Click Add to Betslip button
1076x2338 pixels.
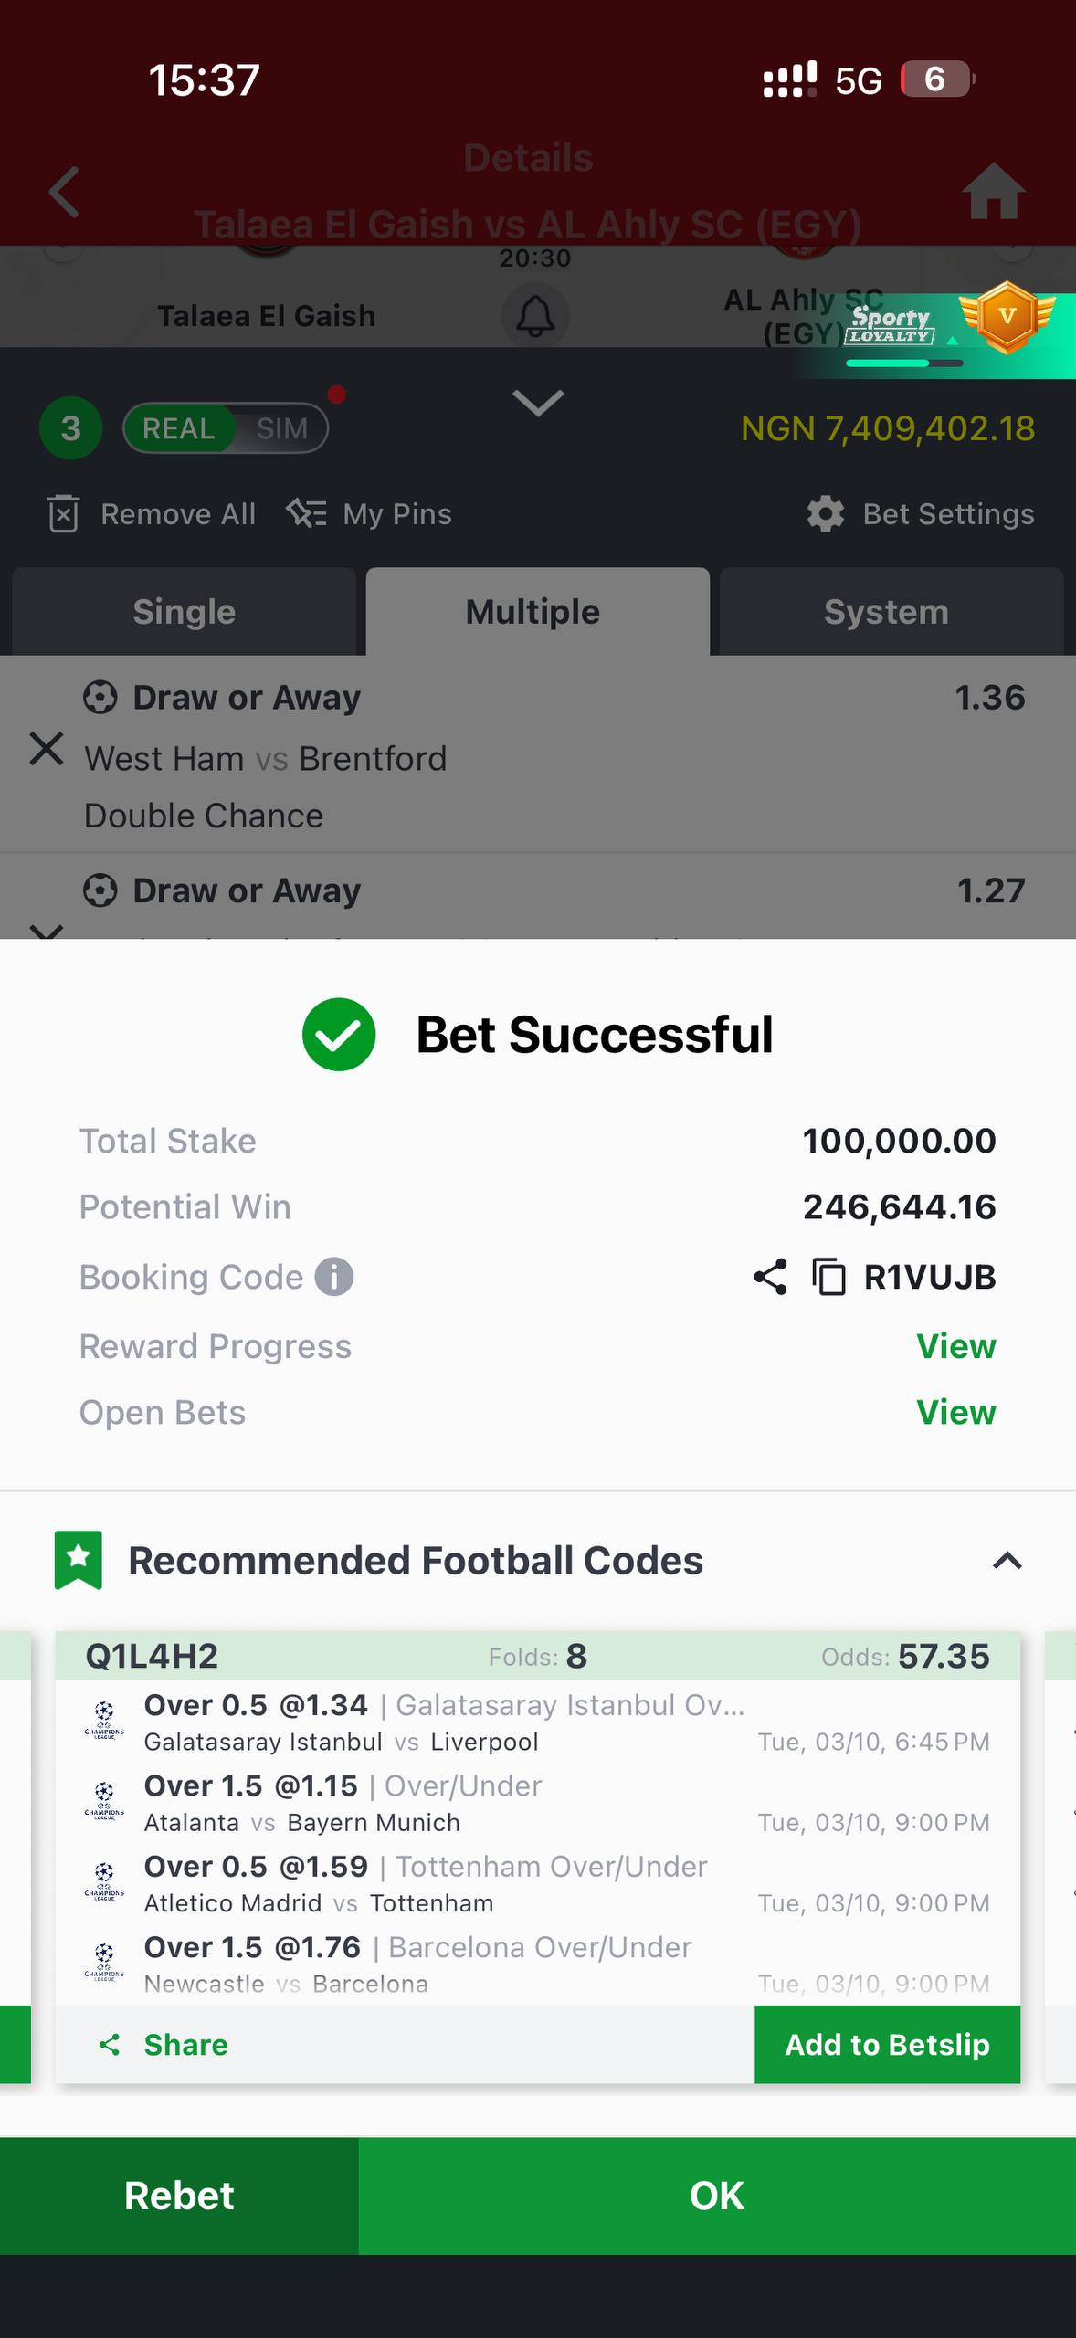tap(887, 2045)
